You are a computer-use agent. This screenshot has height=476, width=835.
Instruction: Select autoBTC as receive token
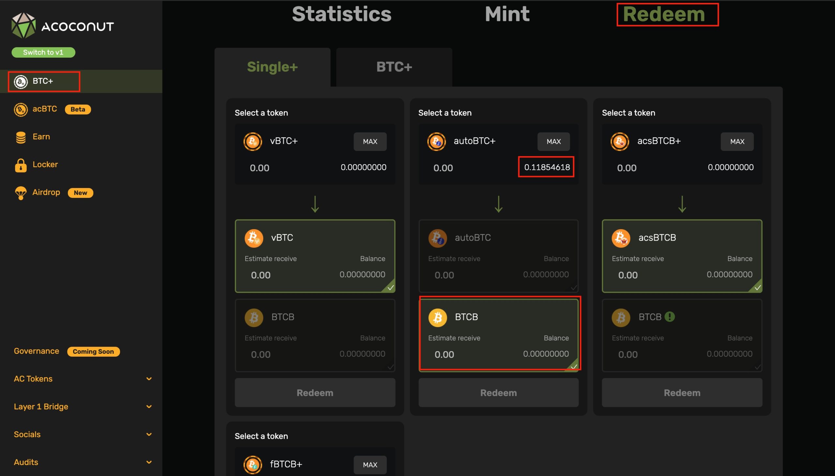(x=498, y=256)
